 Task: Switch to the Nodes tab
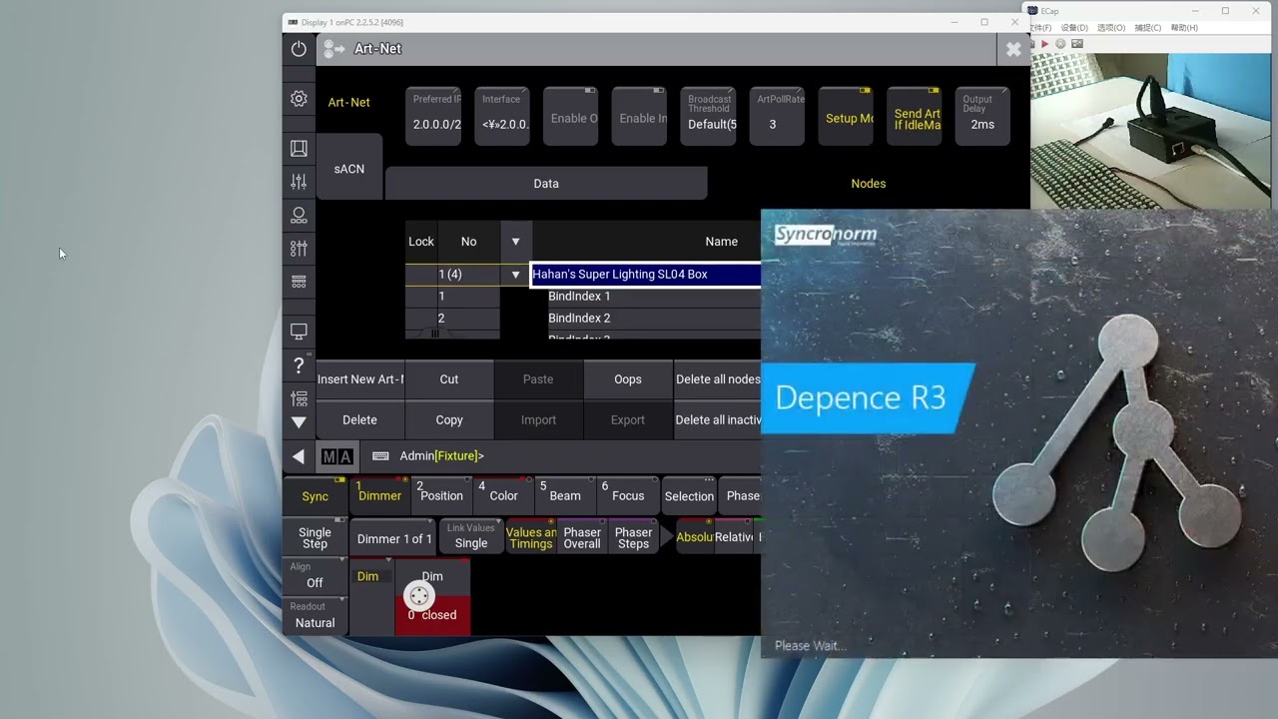[868, 184]
